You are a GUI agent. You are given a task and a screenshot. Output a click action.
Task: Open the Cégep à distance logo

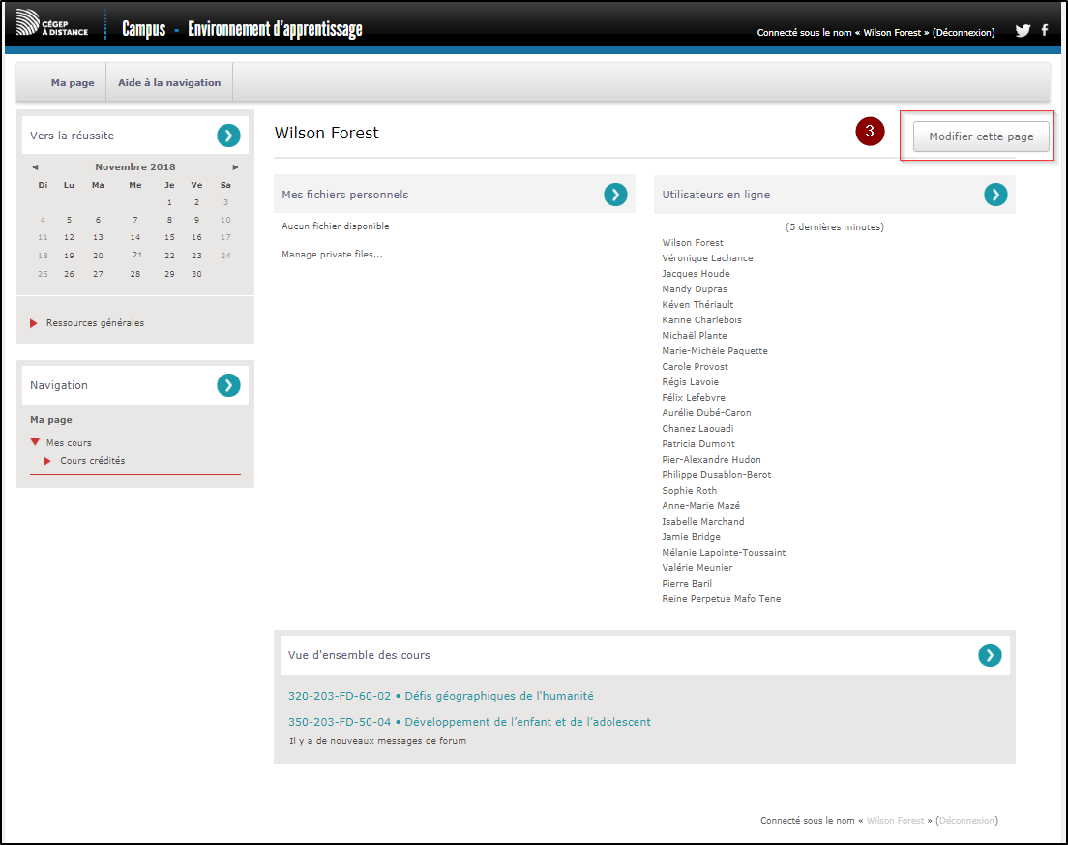pos(52,26)
